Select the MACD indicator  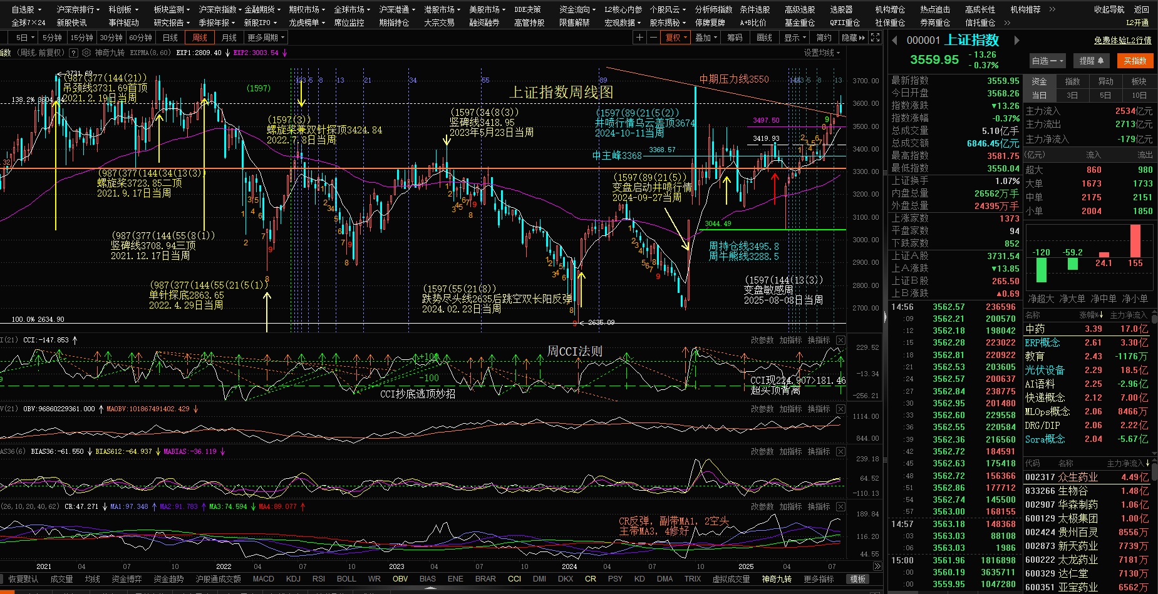pyautogui.click(x=263, y=579)
